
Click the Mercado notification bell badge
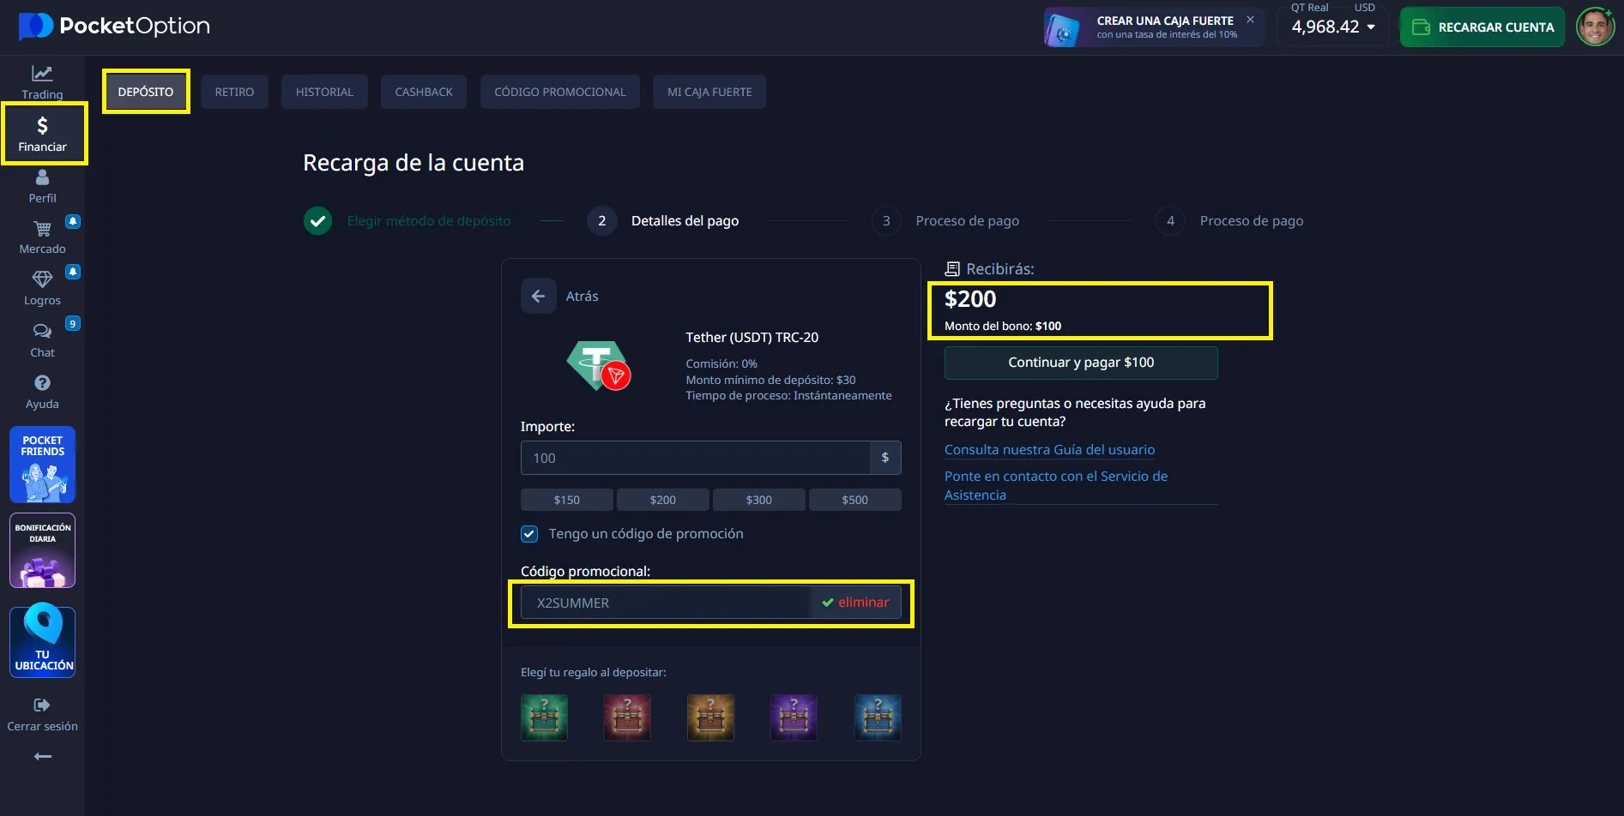coord(73,221)
